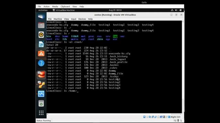Click the .cshrc file name

tap(113, 68)
